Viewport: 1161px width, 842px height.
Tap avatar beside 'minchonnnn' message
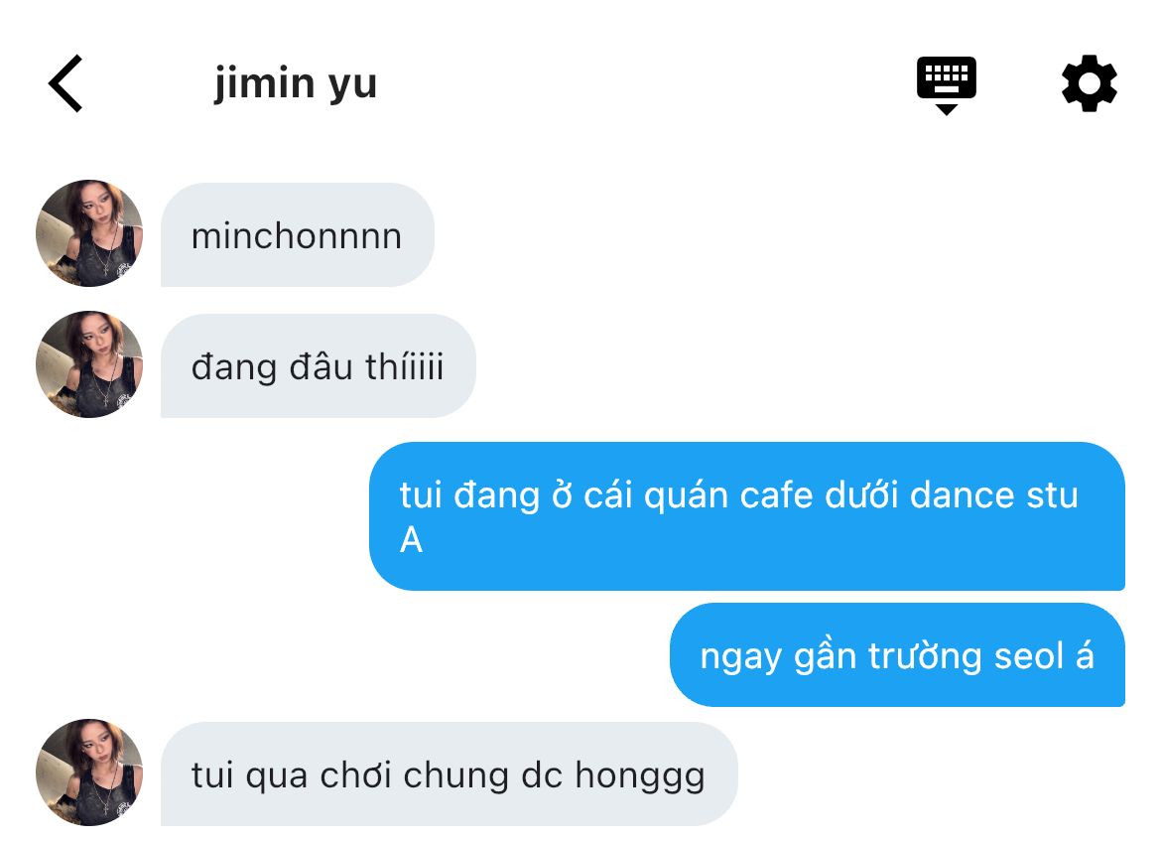[x=89, y=232]
